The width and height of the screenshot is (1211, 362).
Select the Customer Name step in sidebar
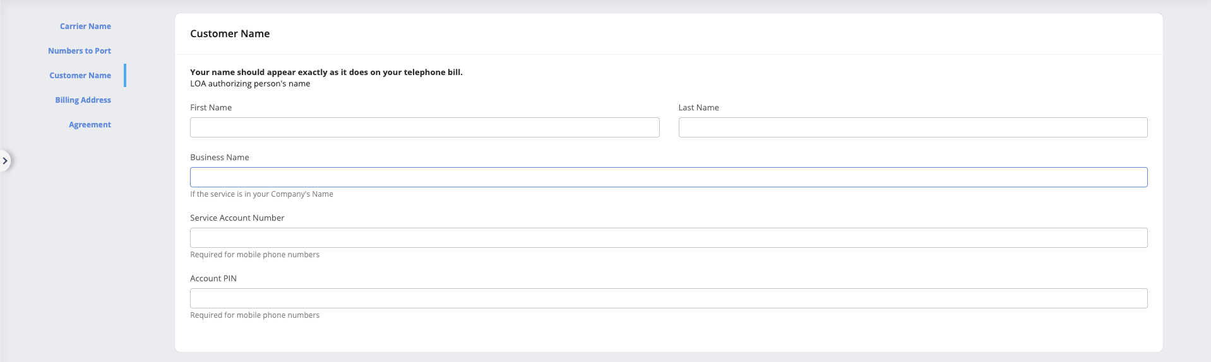[80, 76]
